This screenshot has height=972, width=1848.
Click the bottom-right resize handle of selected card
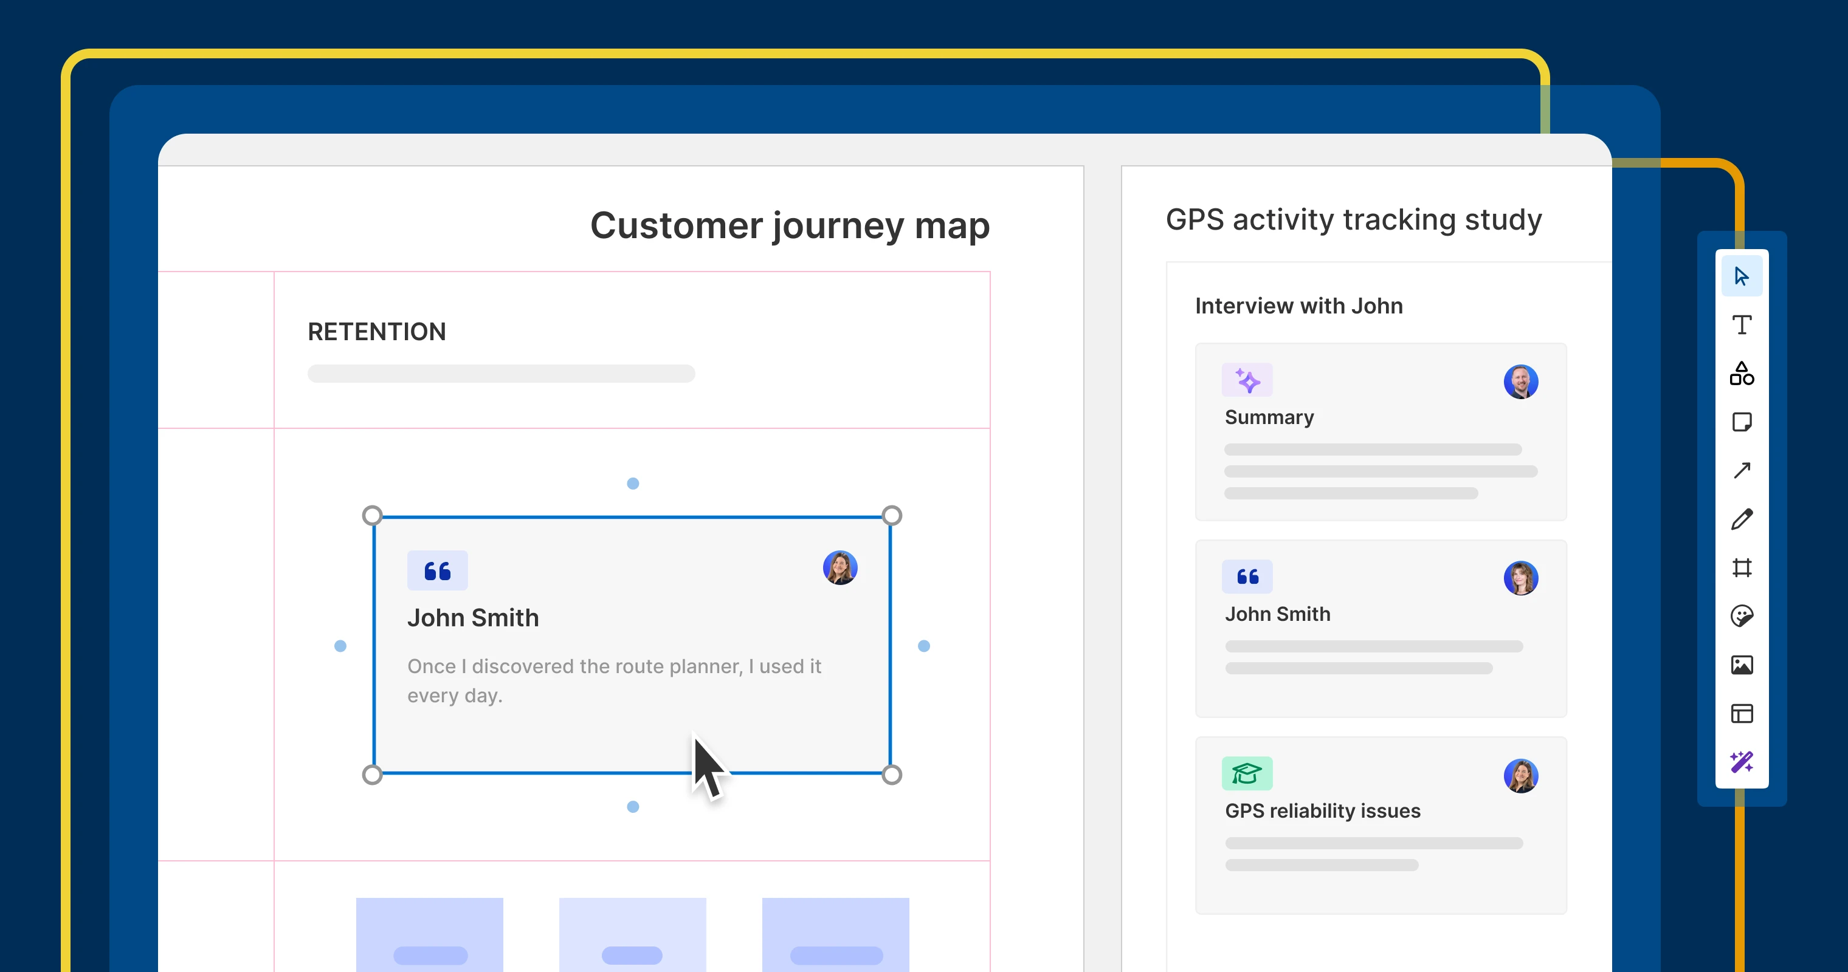[891, 774]
